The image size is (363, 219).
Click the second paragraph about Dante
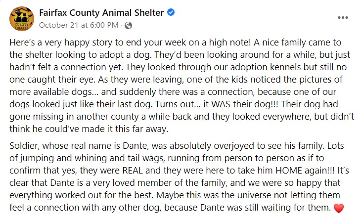click(179, 176)
